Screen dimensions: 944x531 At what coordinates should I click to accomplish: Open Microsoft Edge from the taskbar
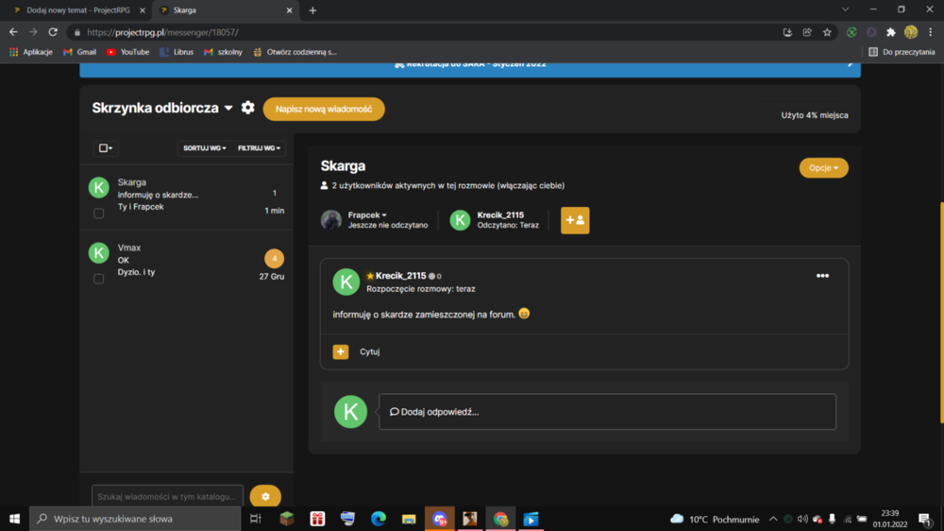(x=379, y=519)
